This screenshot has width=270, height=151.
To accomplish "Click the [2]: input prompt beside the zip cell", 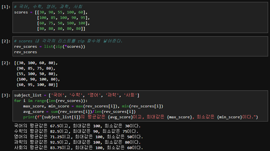I will 6,41.
